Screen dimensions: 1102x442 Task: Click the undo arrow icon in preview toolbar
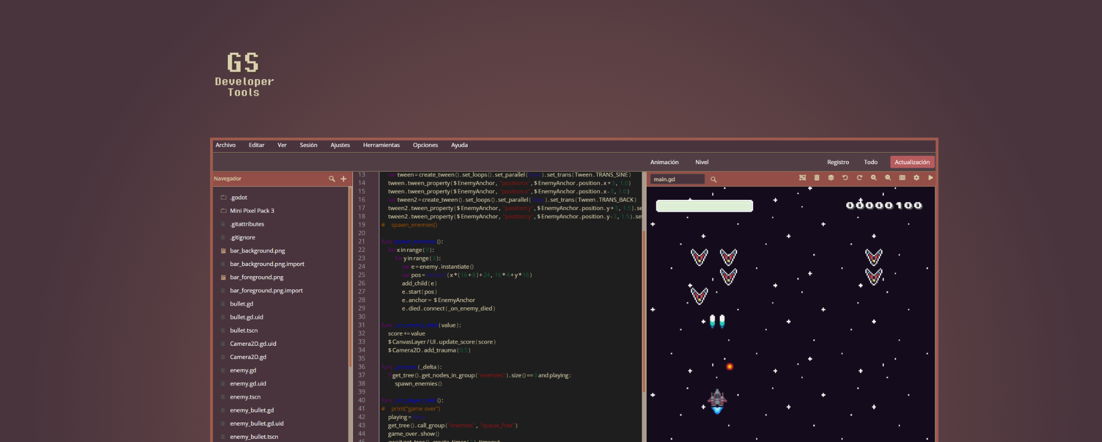[x=845, y=178]
